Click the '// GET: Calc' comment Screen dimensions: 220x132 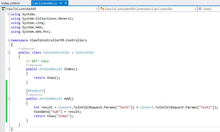[x=37, y=61]
